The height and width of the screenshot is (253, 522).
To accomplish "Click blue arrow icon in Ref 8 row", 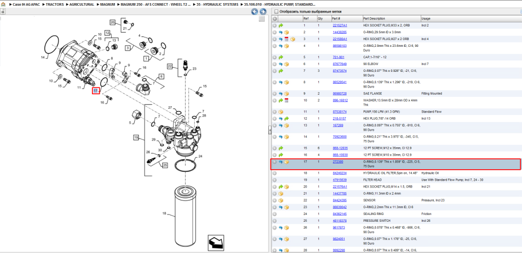I will click(x=281, y=82).
